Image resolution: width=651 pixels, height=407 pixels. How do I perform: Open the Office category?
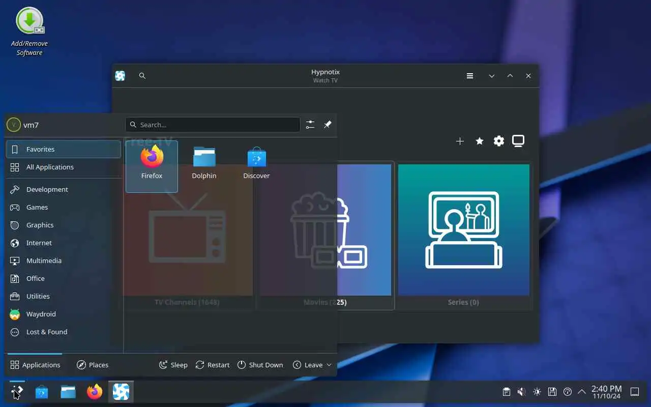pos(63,278)
